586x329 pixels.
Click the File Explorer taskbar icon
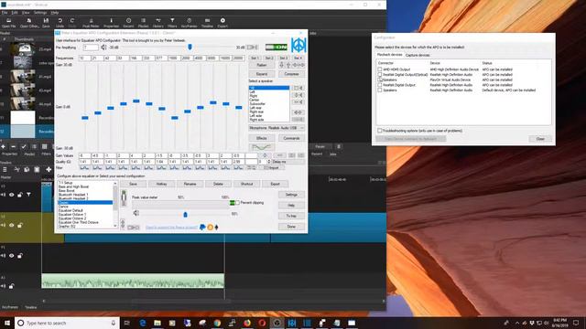click(157, 323)
